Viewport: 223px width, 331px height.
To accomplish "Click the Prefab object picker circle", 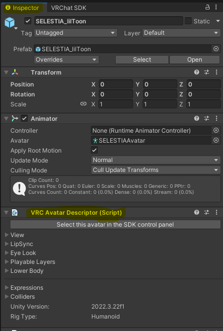I will [x=216, y=49].
